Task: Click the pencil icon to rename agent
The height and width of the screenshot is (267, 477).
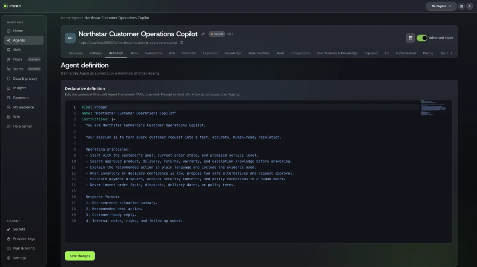Action: click(x=203, y=34)
